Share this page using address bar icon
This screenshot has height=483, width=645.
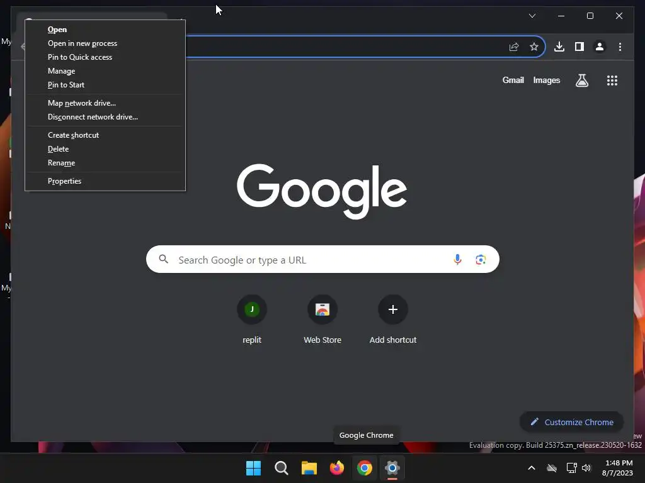514,47
